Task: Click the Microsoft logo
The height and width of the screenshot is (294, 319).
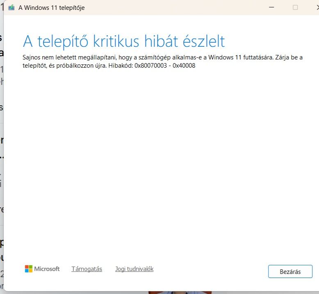Action: point(42,269)
